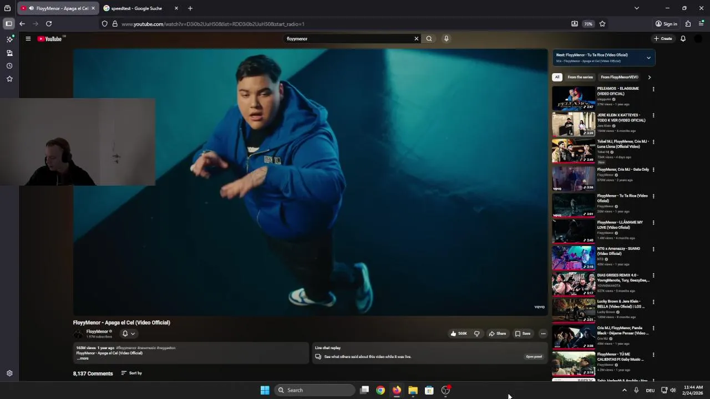Click the #reggaeton hashtag
The image size is (710, 399).
(166, 348)
